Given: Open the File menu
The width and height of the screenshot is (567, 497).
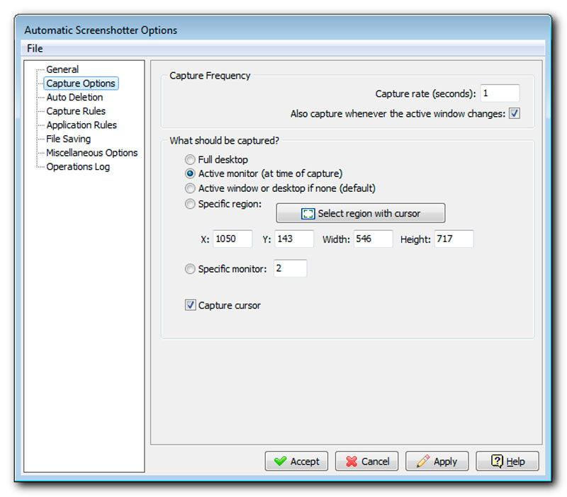Looking at the screenshot, I should pyautogui.click(x=35, y=48).
